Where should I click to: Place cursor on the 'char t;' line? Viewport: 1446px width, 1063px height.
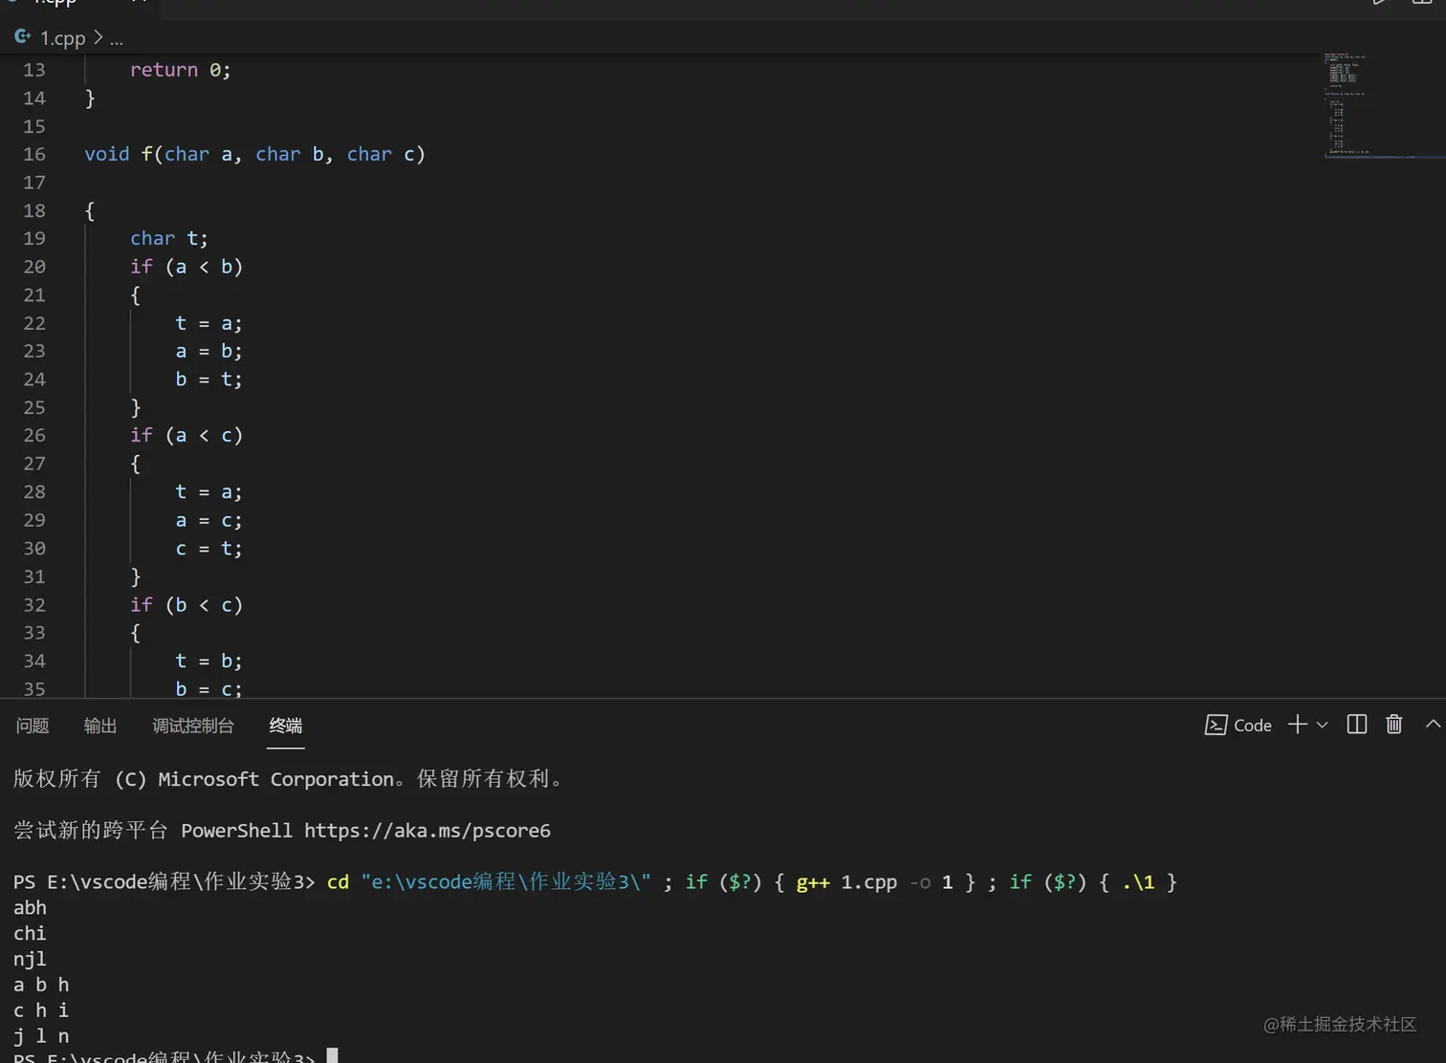(168, 238)
